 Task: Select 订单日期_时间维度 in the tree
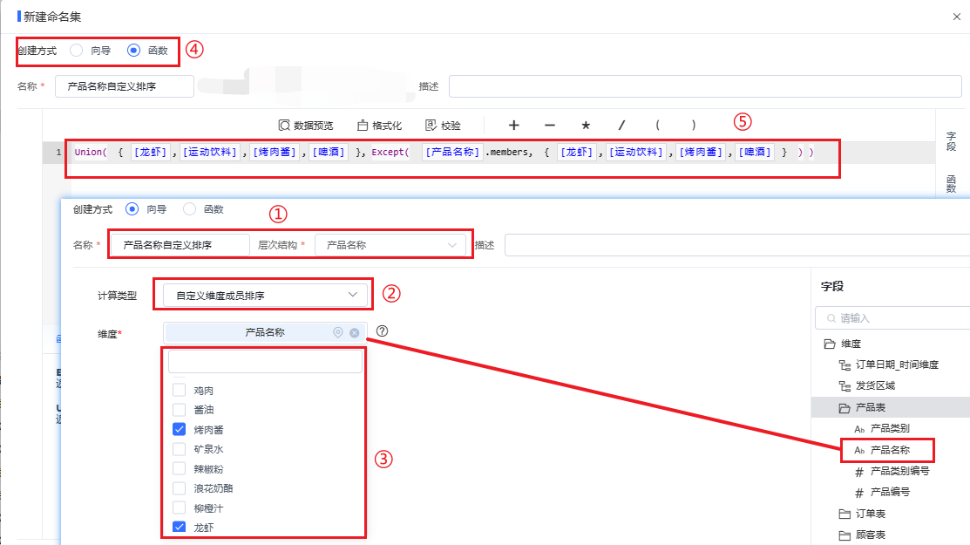click(897, 365)
